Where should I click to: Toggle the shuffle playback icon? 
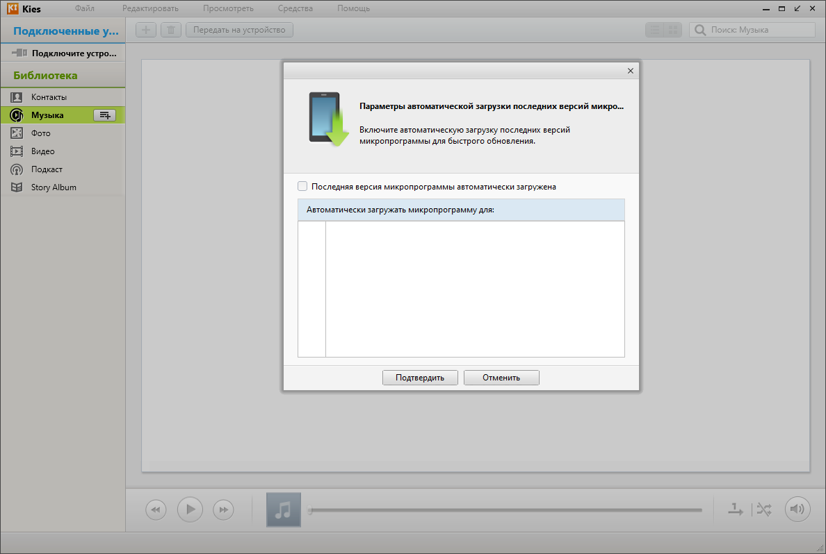[764, 510]
